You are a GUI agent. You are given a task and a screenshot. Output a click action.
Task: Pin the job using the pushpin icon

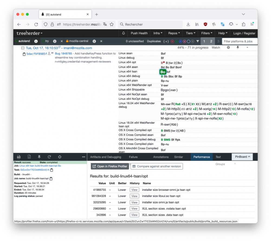39,157
